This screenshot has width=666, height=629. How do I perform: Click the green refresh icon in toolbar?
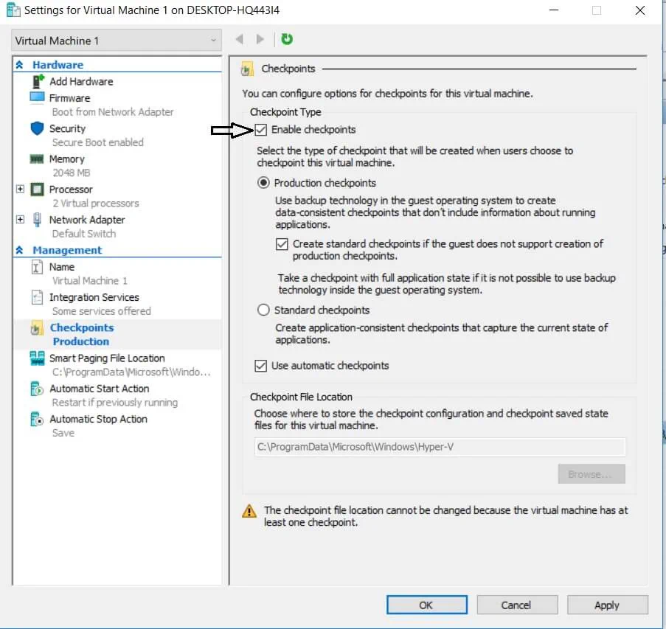tap(287, 40)
